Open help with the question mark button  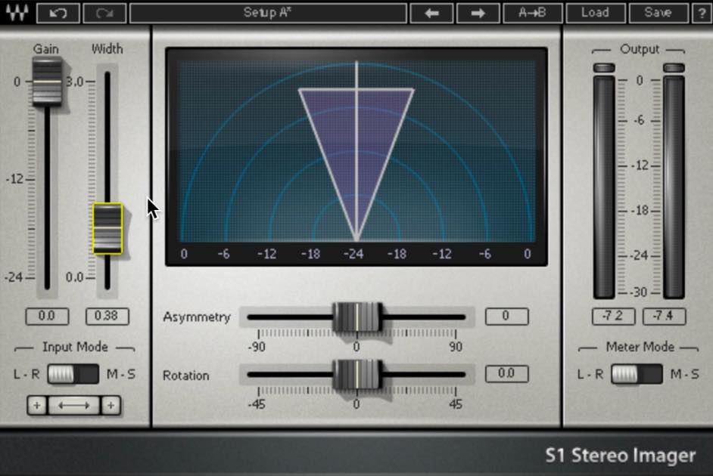pyautogui.click(x=702, y=13)
